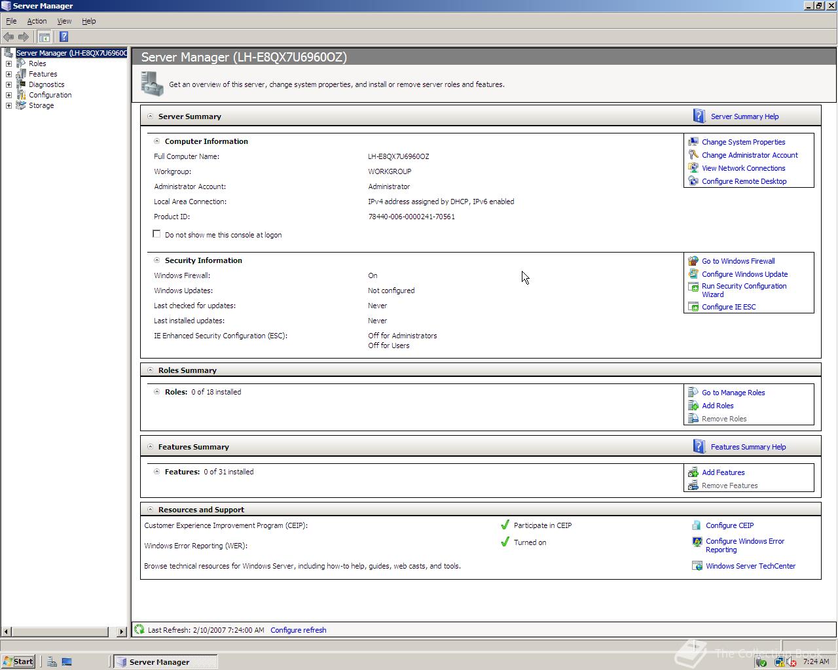Click the Back arrow toolbar icon
The width and height of the screenshot is (838, 670).
point(9,37)
